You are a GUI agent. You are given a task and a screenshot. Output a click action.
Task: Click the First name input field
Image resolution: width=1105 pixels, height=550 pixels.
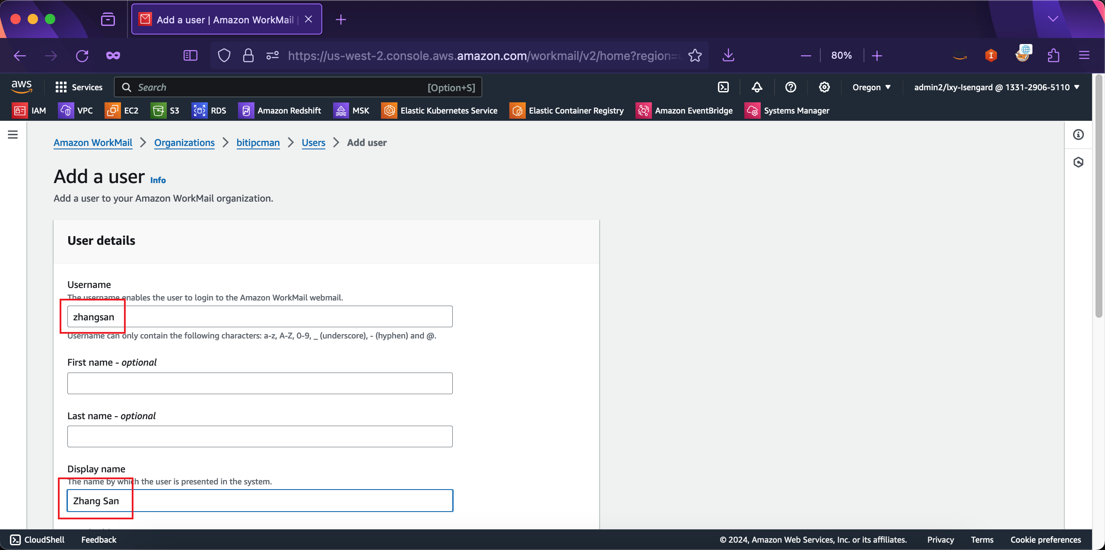coord(260,383)
